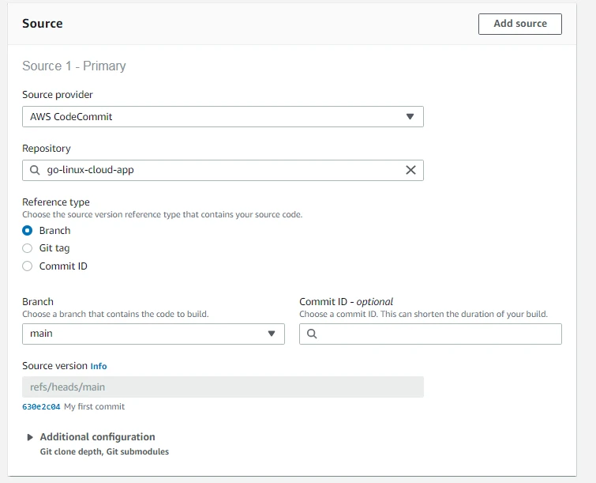
Task: Focus the optional Commit ID search field
Action: point(438,334)
